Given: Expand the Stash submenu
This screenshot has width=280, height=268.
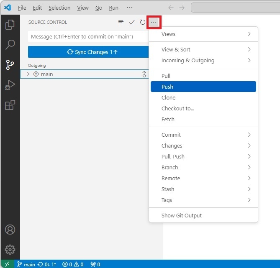Looking at the screenshot, I should [203, 189].
